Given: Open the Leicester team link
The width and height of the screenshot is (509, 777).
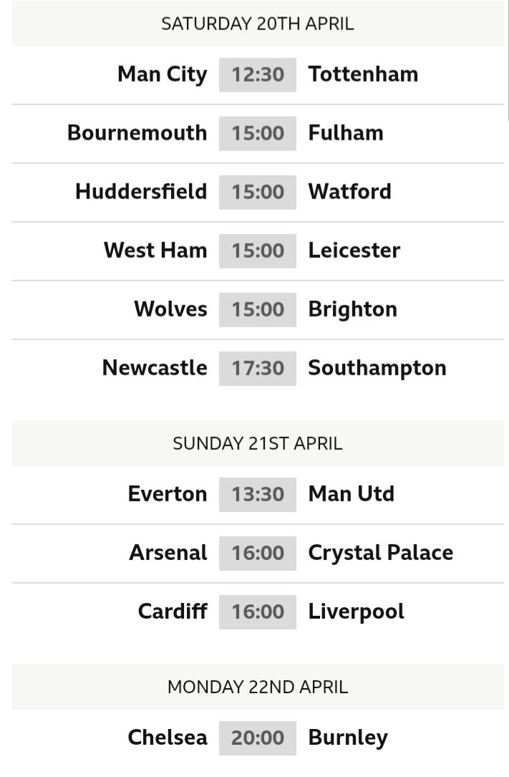Looking at the screenshot, I should [354, 250].
